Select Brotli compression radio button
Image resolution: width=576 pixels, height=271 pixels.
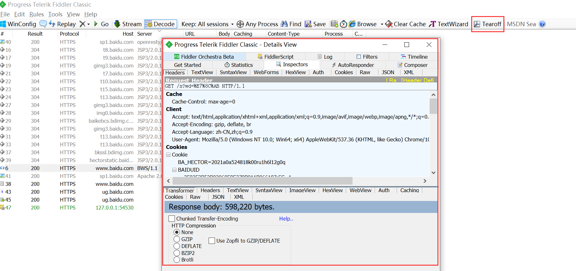point(177,260)
